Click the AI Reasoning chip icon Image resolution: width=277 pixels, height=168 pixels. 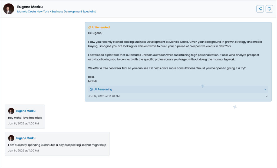(x=91, y=89)
